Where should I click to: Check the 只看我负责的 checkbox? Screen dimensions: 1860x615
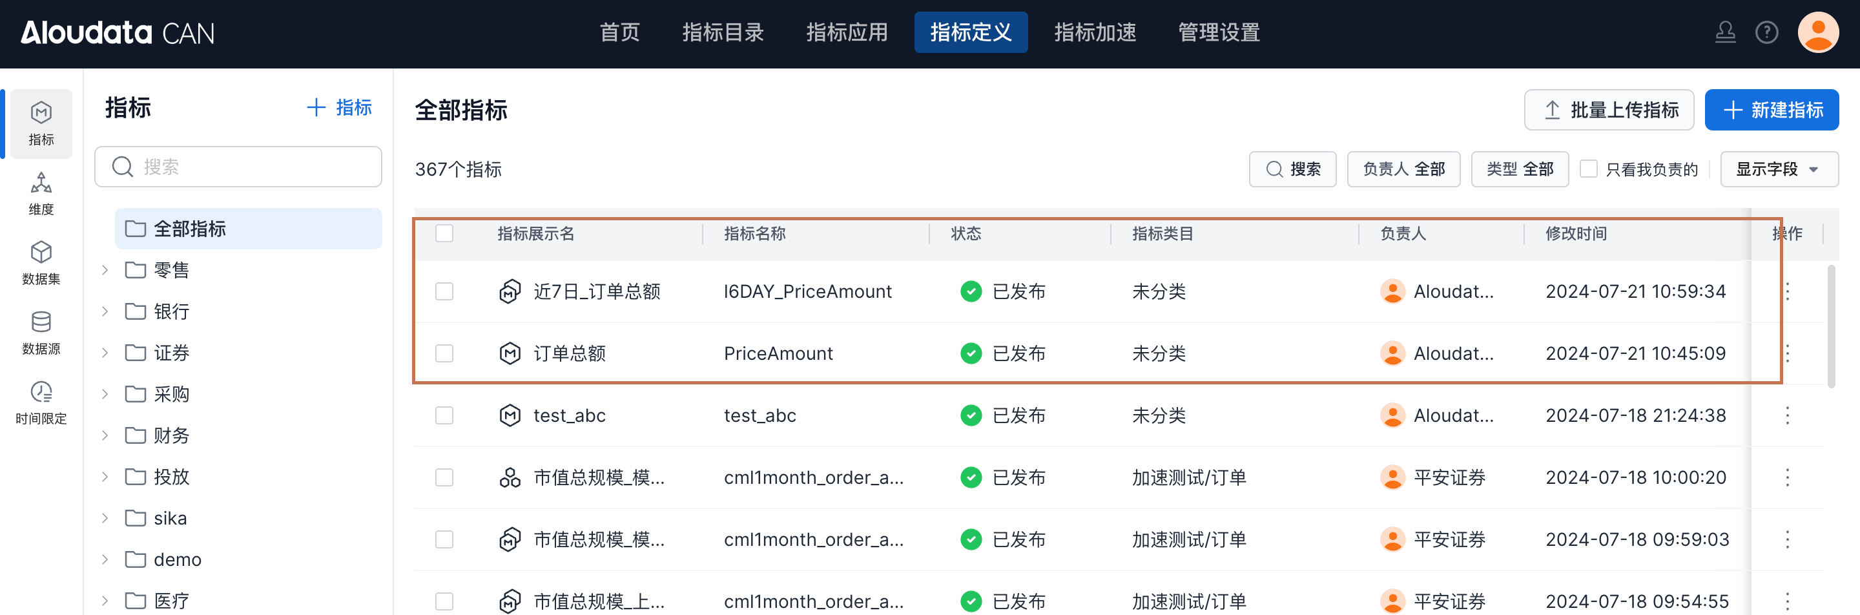[x=1589, y=169]
